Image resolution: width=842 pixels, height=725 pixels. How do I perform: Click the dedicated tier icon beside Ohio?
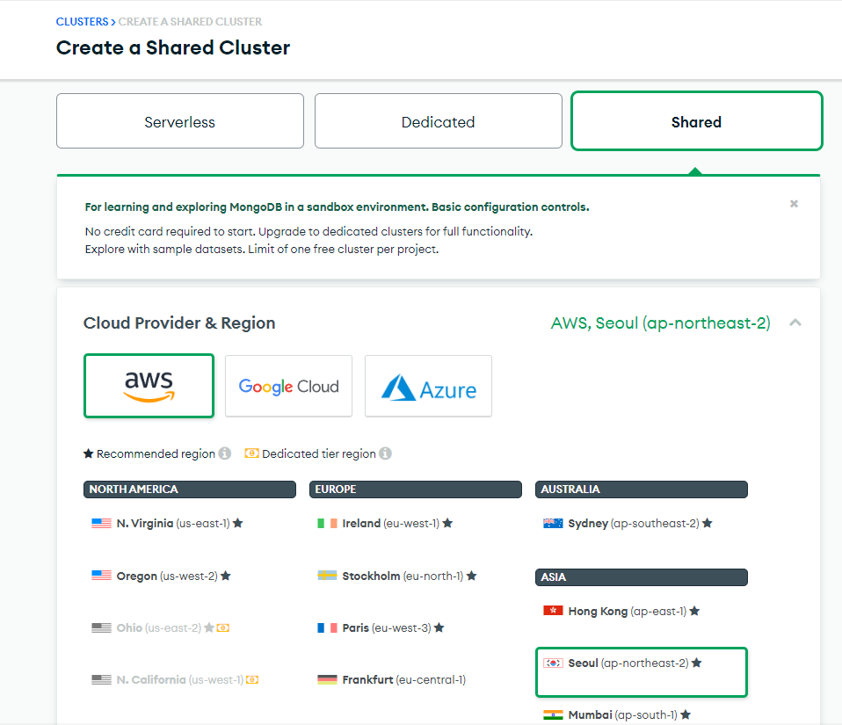point(223,627)
